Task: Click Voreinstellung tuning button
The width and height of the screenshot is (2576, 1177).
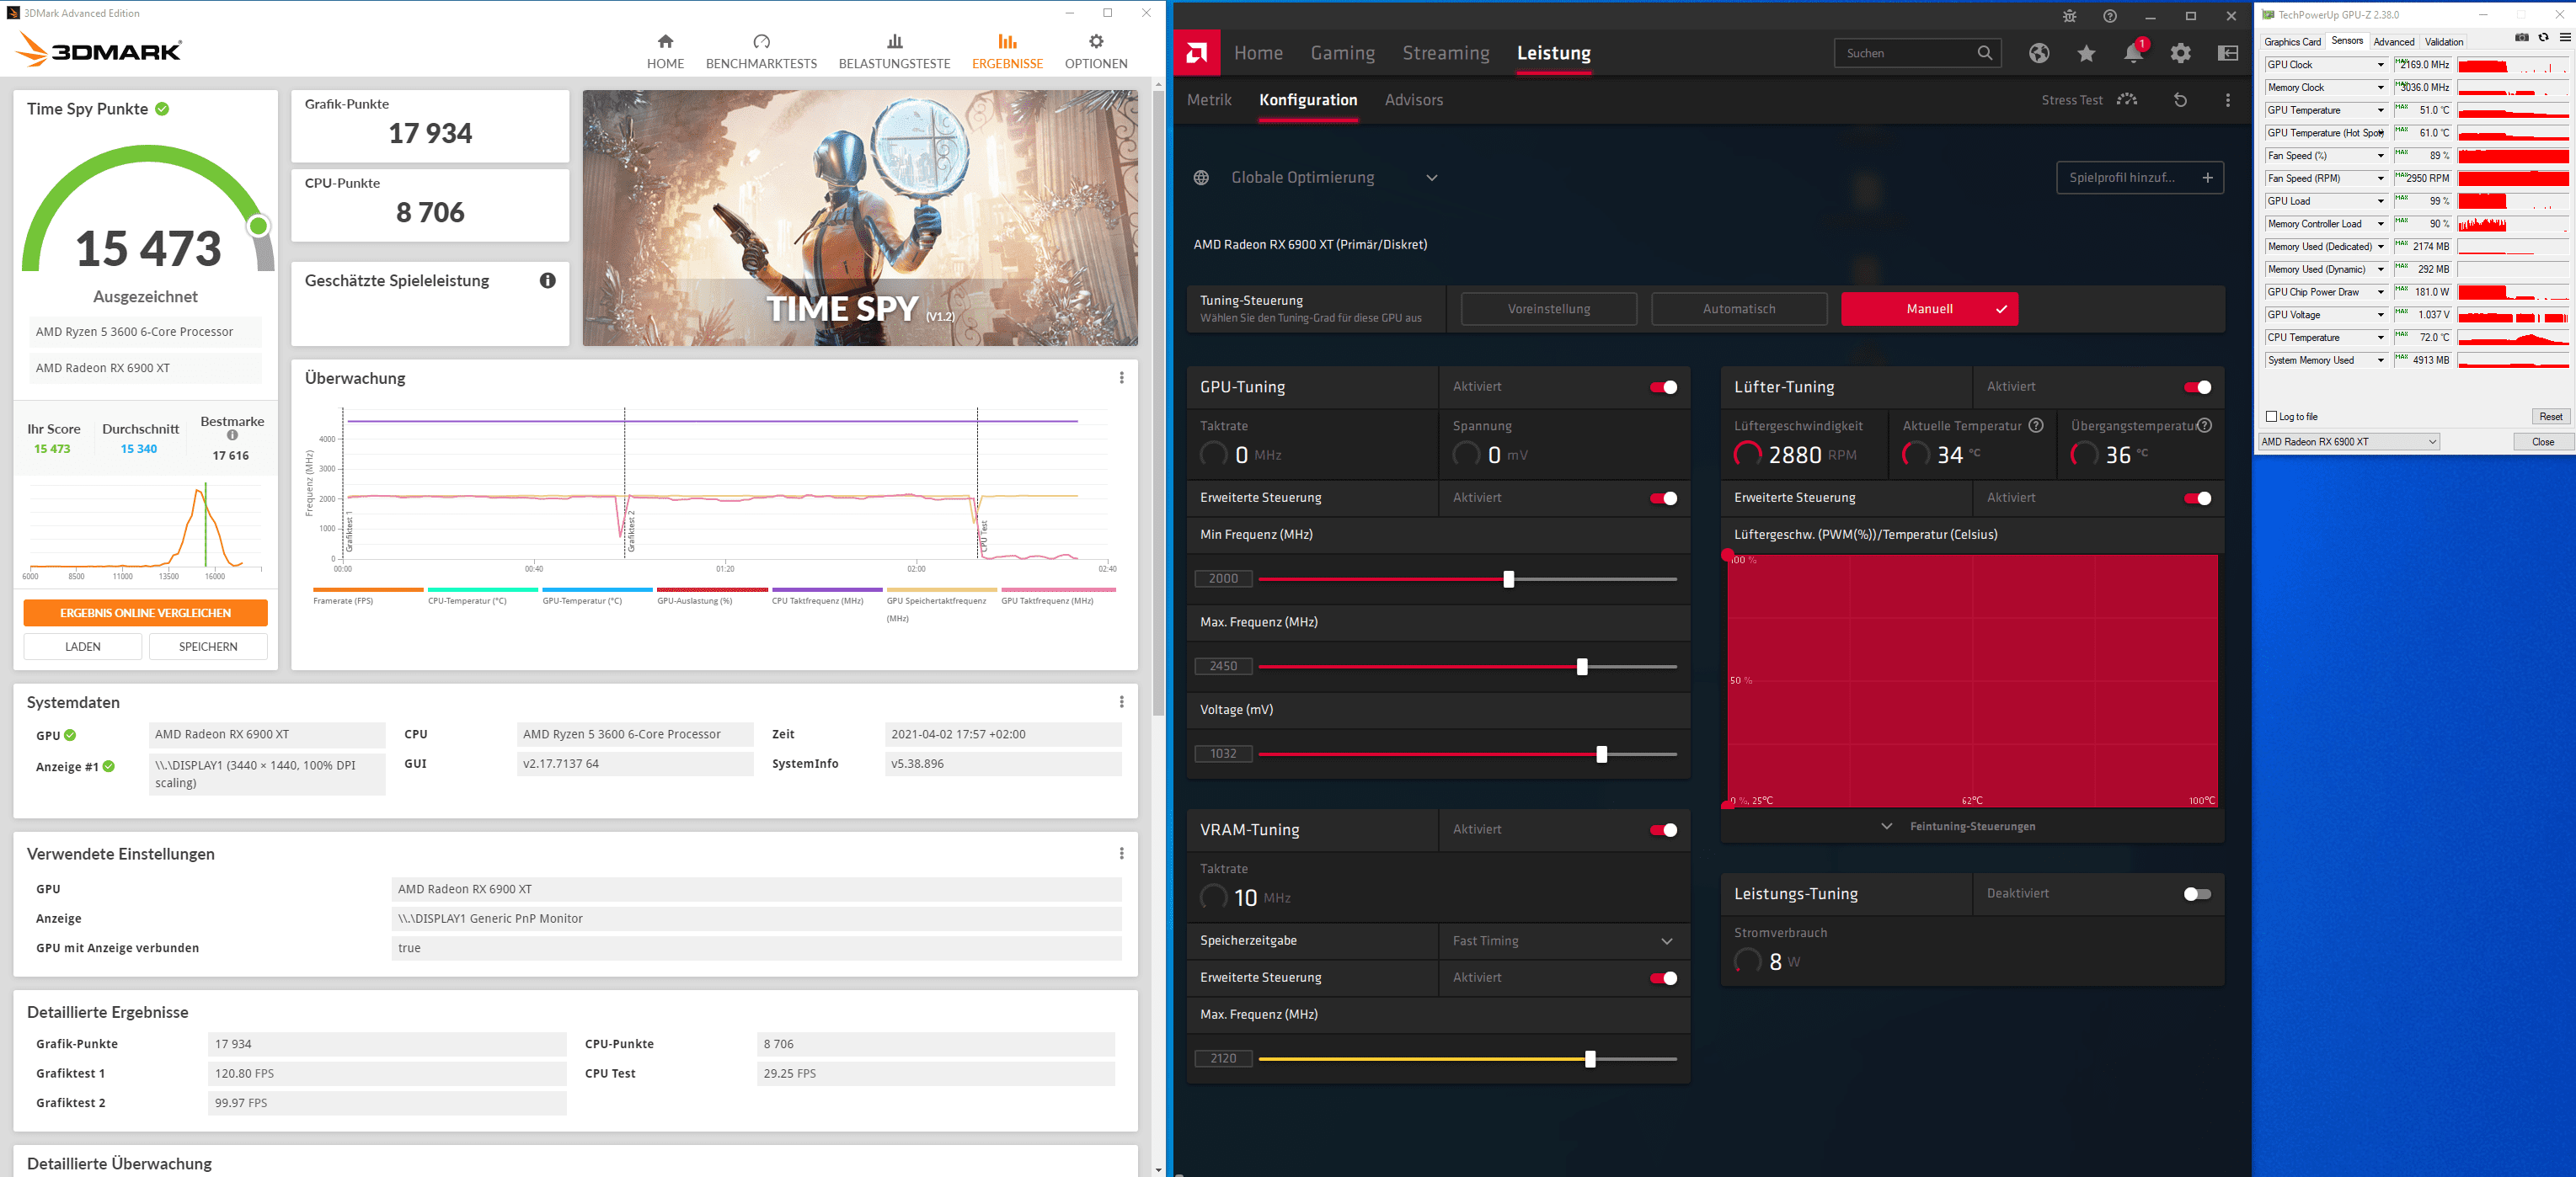Action: 1548,309
